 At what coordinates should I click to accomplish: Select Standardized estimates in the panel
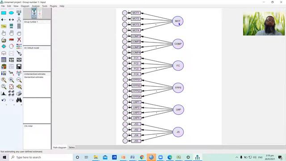point(34,77)
